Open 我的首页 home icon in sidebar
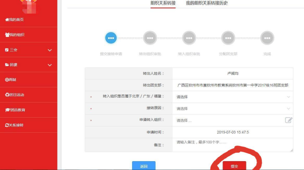This screenshot has height=170, width=304. (7, 20)
